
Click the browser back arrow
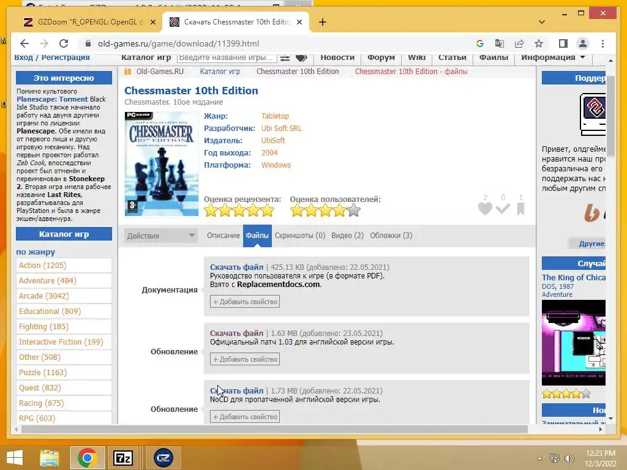click(24, 43)
